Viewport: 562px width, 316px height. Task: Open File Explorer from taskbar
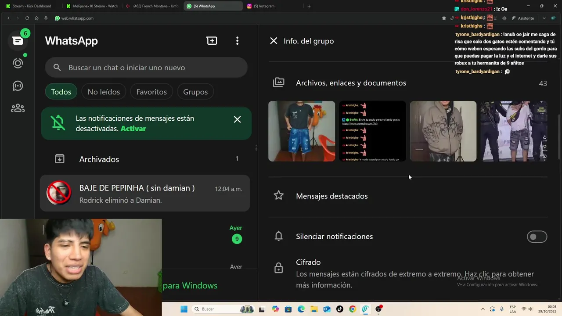314,309
